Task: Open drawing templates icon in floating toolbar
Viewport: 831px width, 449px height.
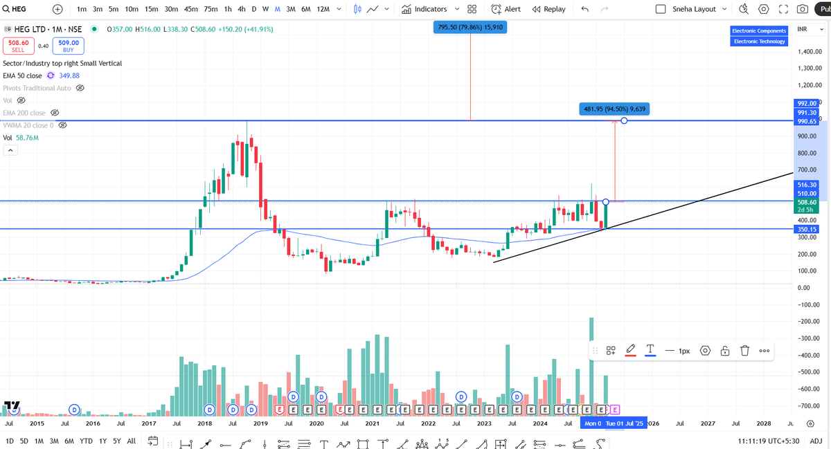Action: (x=611, y=351)
